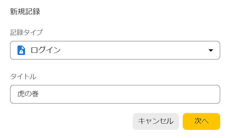Click the タイトル input field
229x138 pixels.
pyautogui.click(x=115, y=94)
